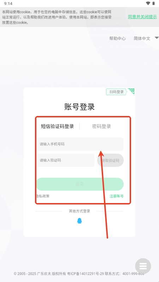Accept cookies via 同意并关闭提示
159x282 pixels.
142,17
